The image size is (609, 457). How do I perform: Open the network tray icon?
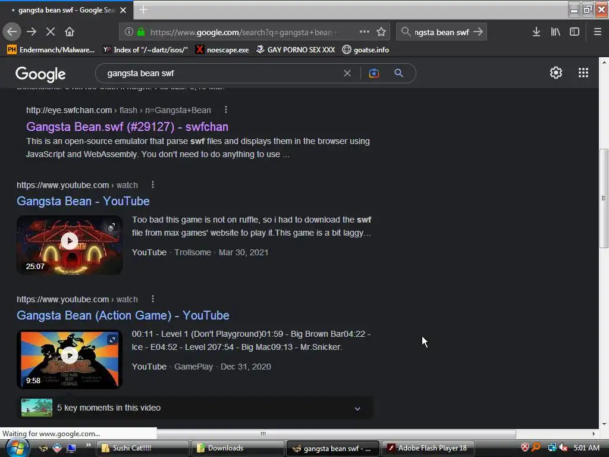coord(552,447)
